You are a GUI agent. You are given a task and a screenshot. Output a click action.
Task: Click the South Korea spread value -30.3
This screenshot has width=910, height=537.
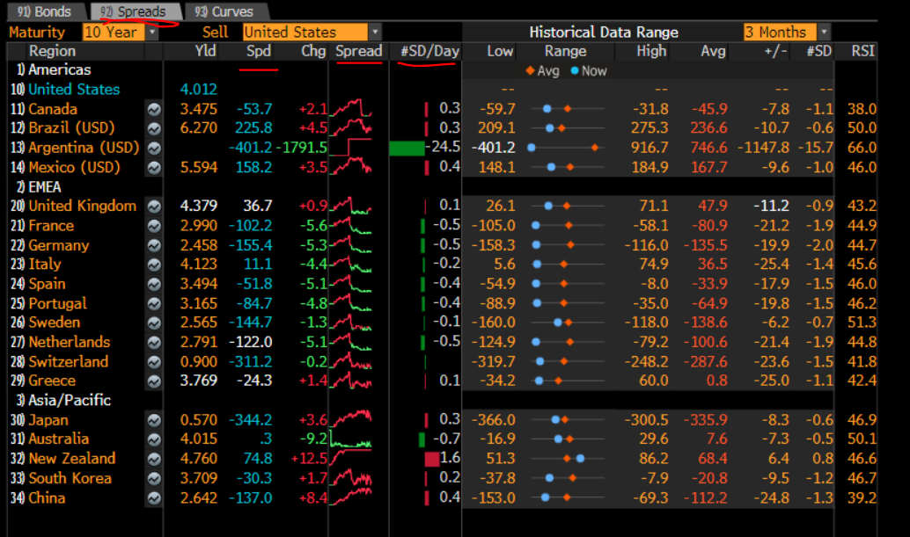click(x=254, y=478)
